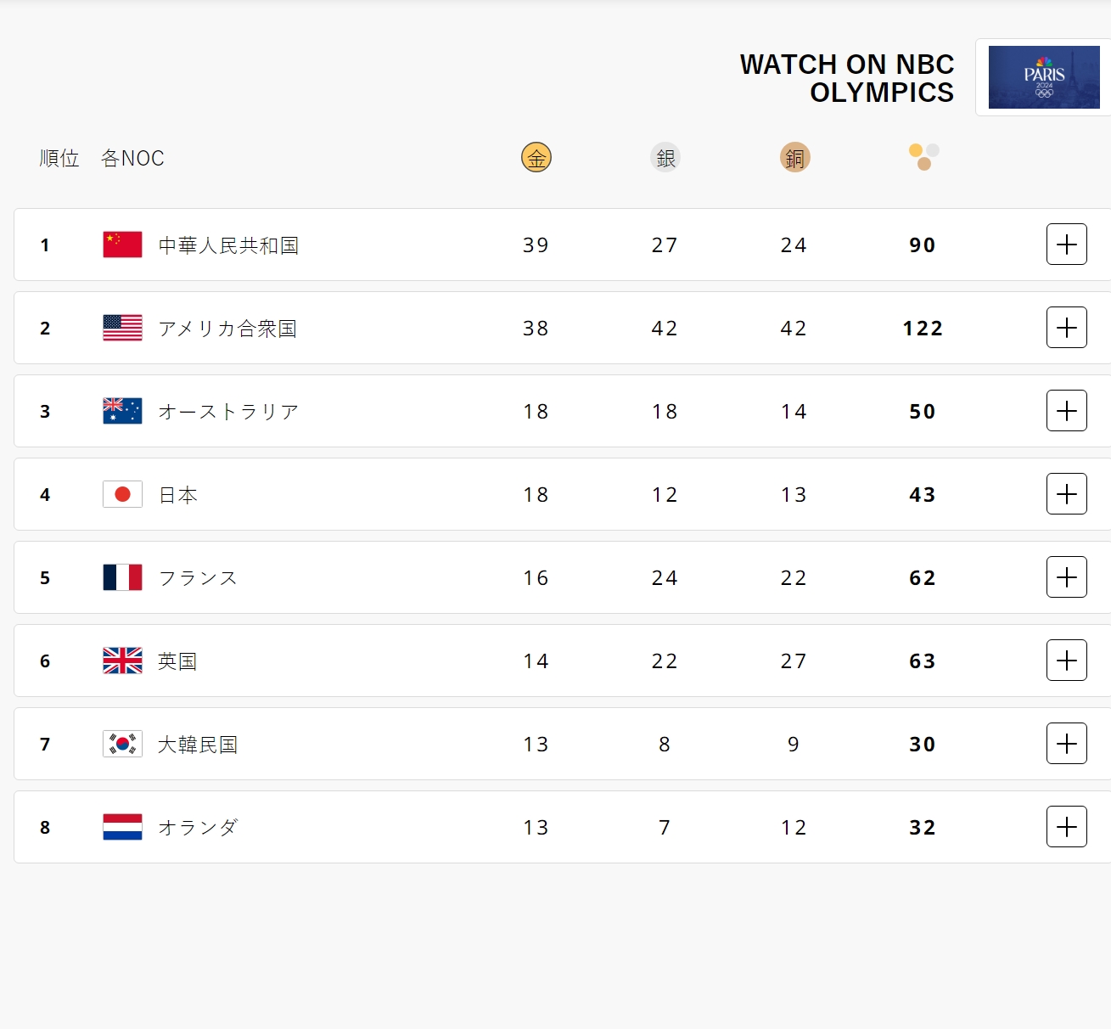This screenshot has width=1111, height=1029.
Task: Expand the オーストラリア row details
Action: coord(1067,411)
